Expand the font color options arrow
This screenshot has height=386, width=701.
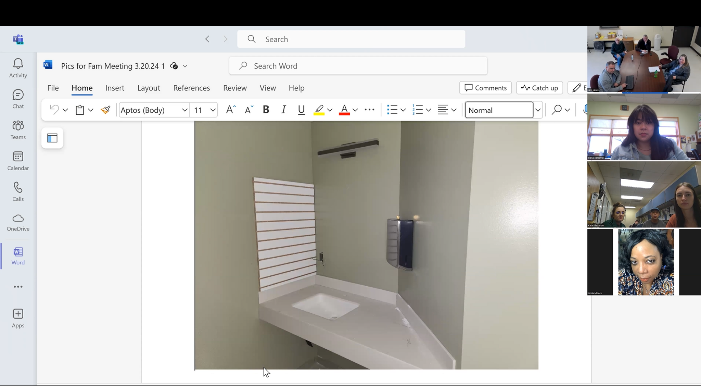(x=355, y=110)
